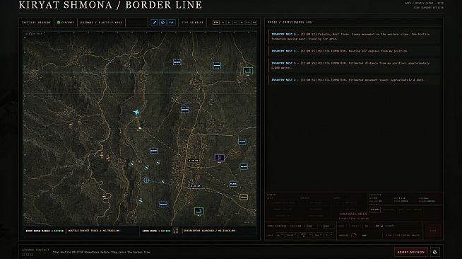Open settings icon beside ABORT MISSION

[x=434, y=252]
